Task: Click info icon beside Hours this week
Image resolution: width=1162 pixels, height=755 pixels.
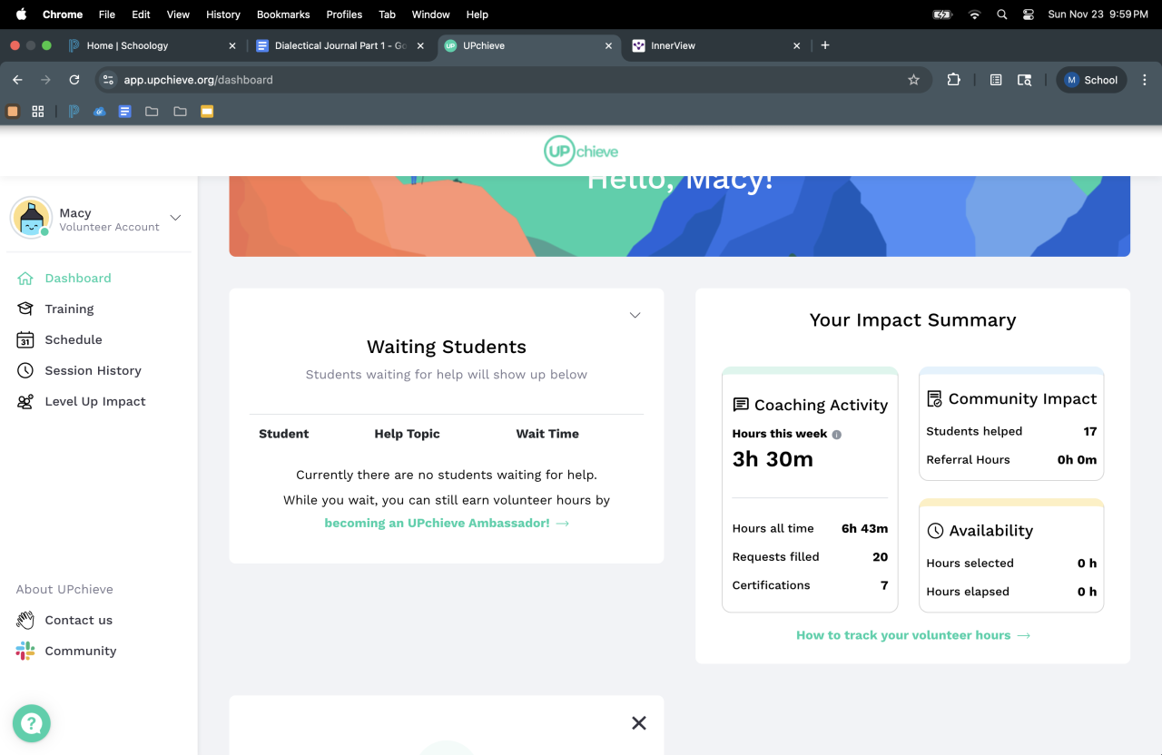Action: pyautogui.click(x=837, y=435)
